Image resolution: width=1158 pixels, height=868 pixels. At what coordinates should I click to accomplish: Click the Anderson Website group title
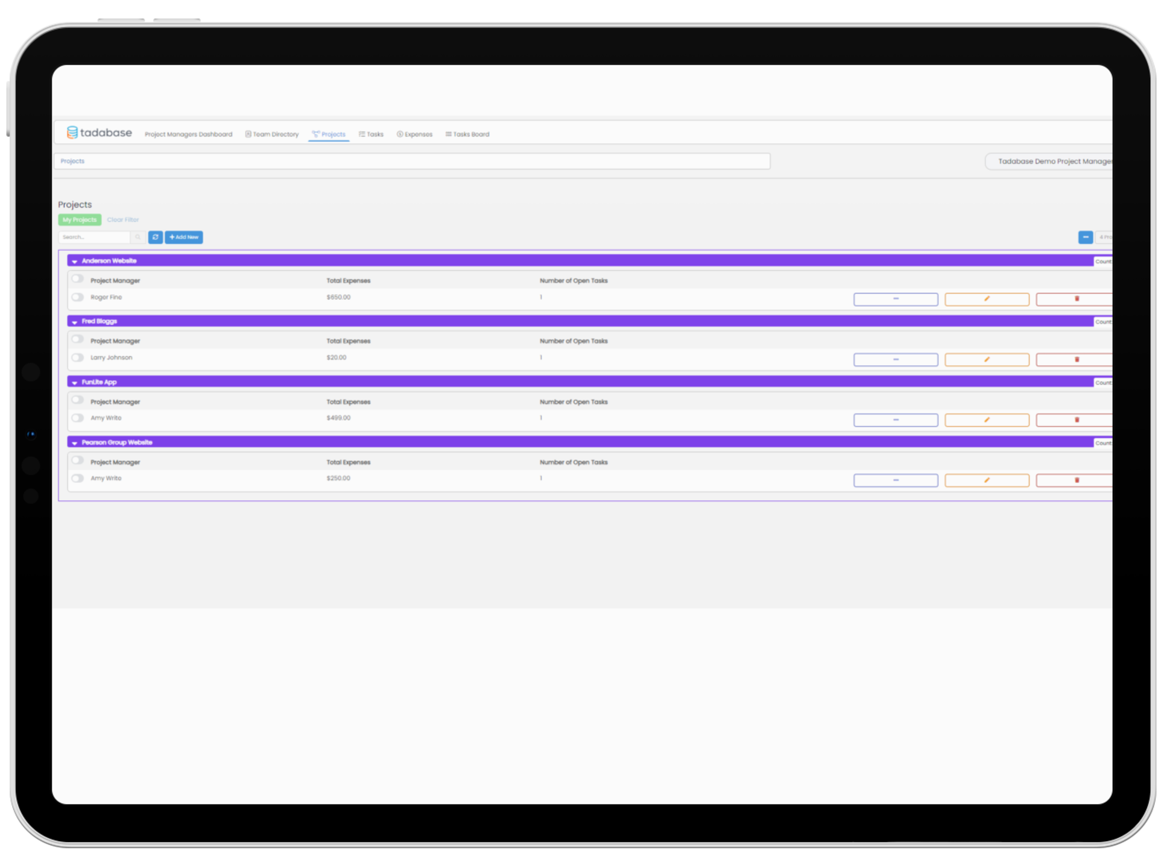(109, 261)
